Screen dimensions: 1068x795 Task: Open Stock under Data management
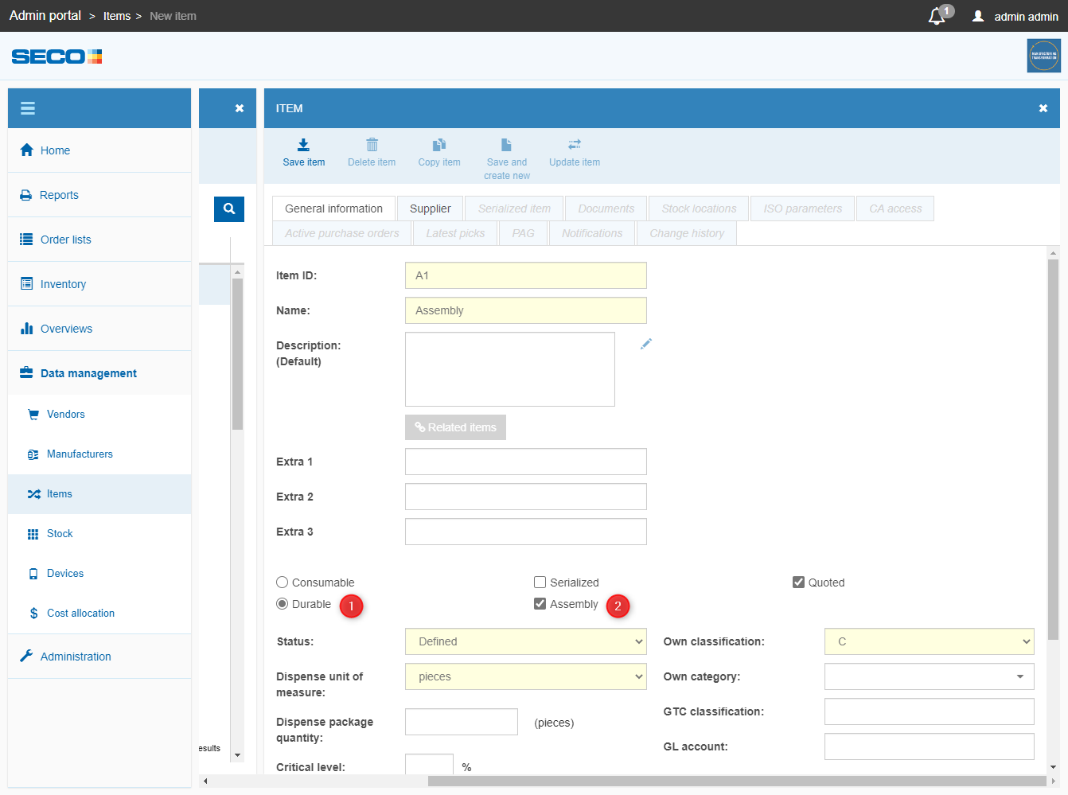tap(99, 534)
